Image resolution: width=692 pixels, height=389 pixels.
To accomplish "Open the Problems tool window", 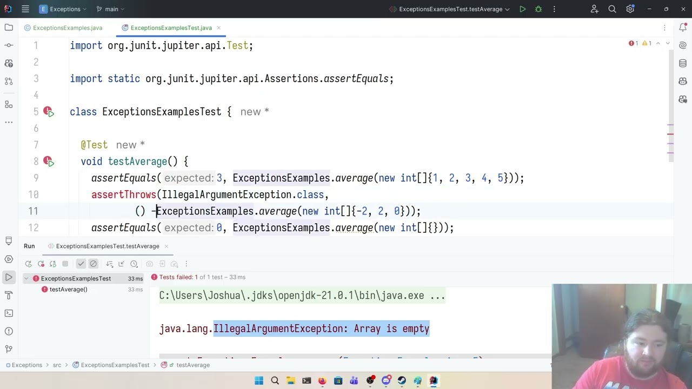I will (x=9, y=331).
